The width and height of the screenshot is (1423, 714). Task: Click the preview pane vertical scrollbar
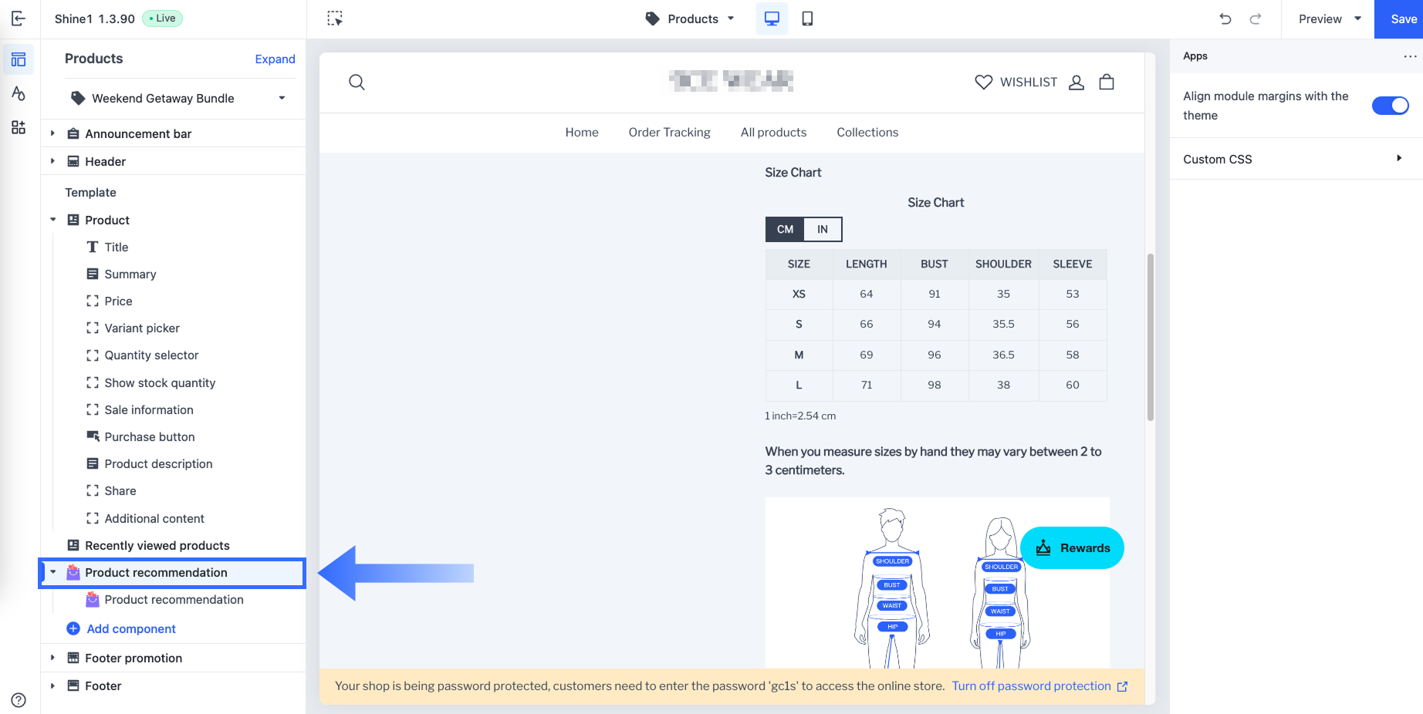pos(1150,337)
